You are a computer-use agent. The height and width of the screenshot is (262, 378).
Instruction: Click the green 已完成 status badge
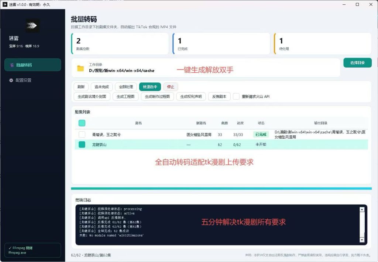tap(261, 134)
